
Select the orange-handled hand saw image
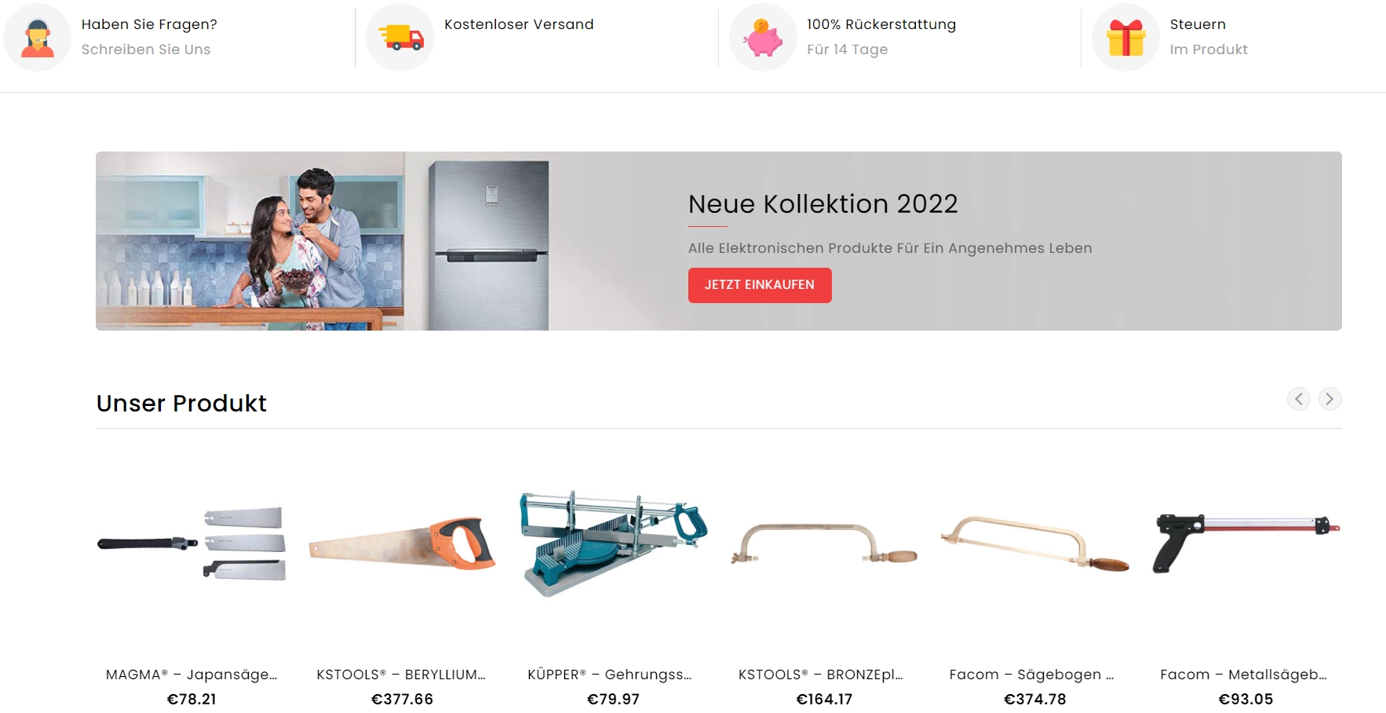[x=402, y=542]
